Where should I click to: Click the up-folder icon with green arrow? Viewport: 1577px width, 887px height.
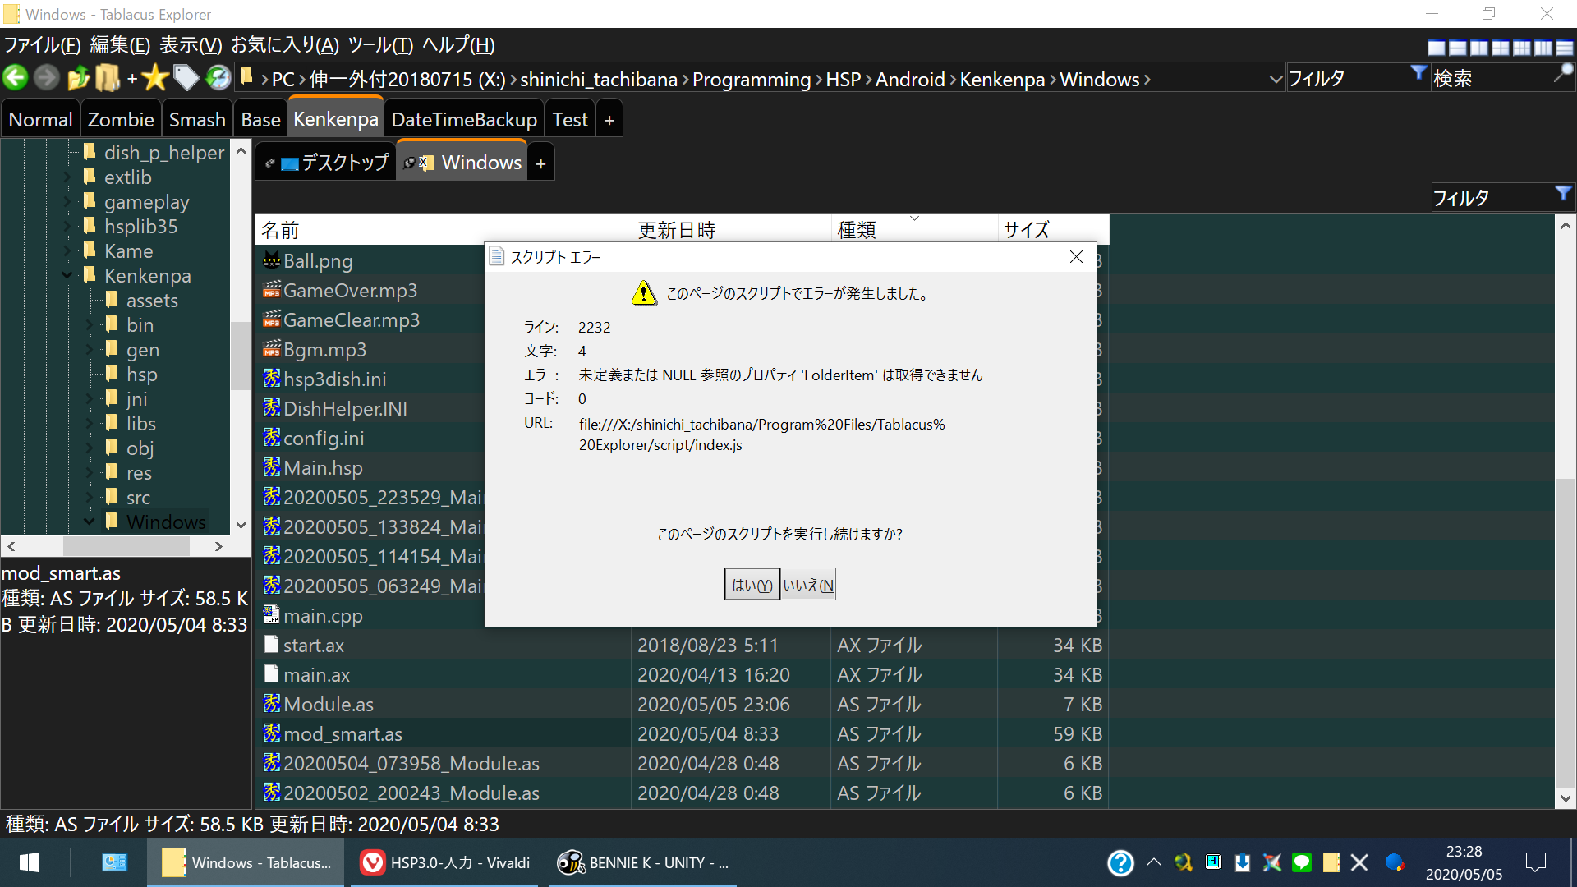(x=78, y=78)
